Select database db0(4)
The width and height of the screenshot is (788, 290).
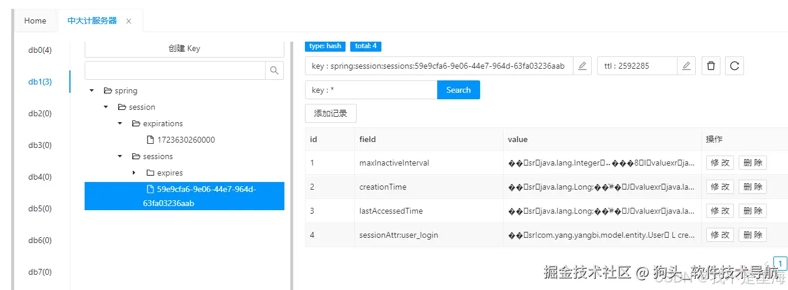40,50
